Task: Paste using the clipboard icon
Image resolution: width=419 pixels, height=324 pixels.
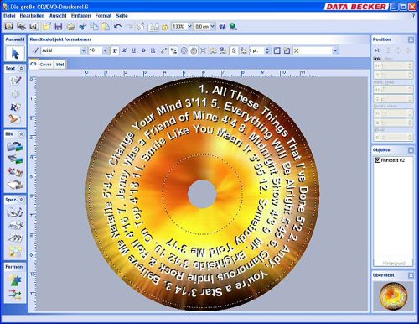Action: point(106,27)
